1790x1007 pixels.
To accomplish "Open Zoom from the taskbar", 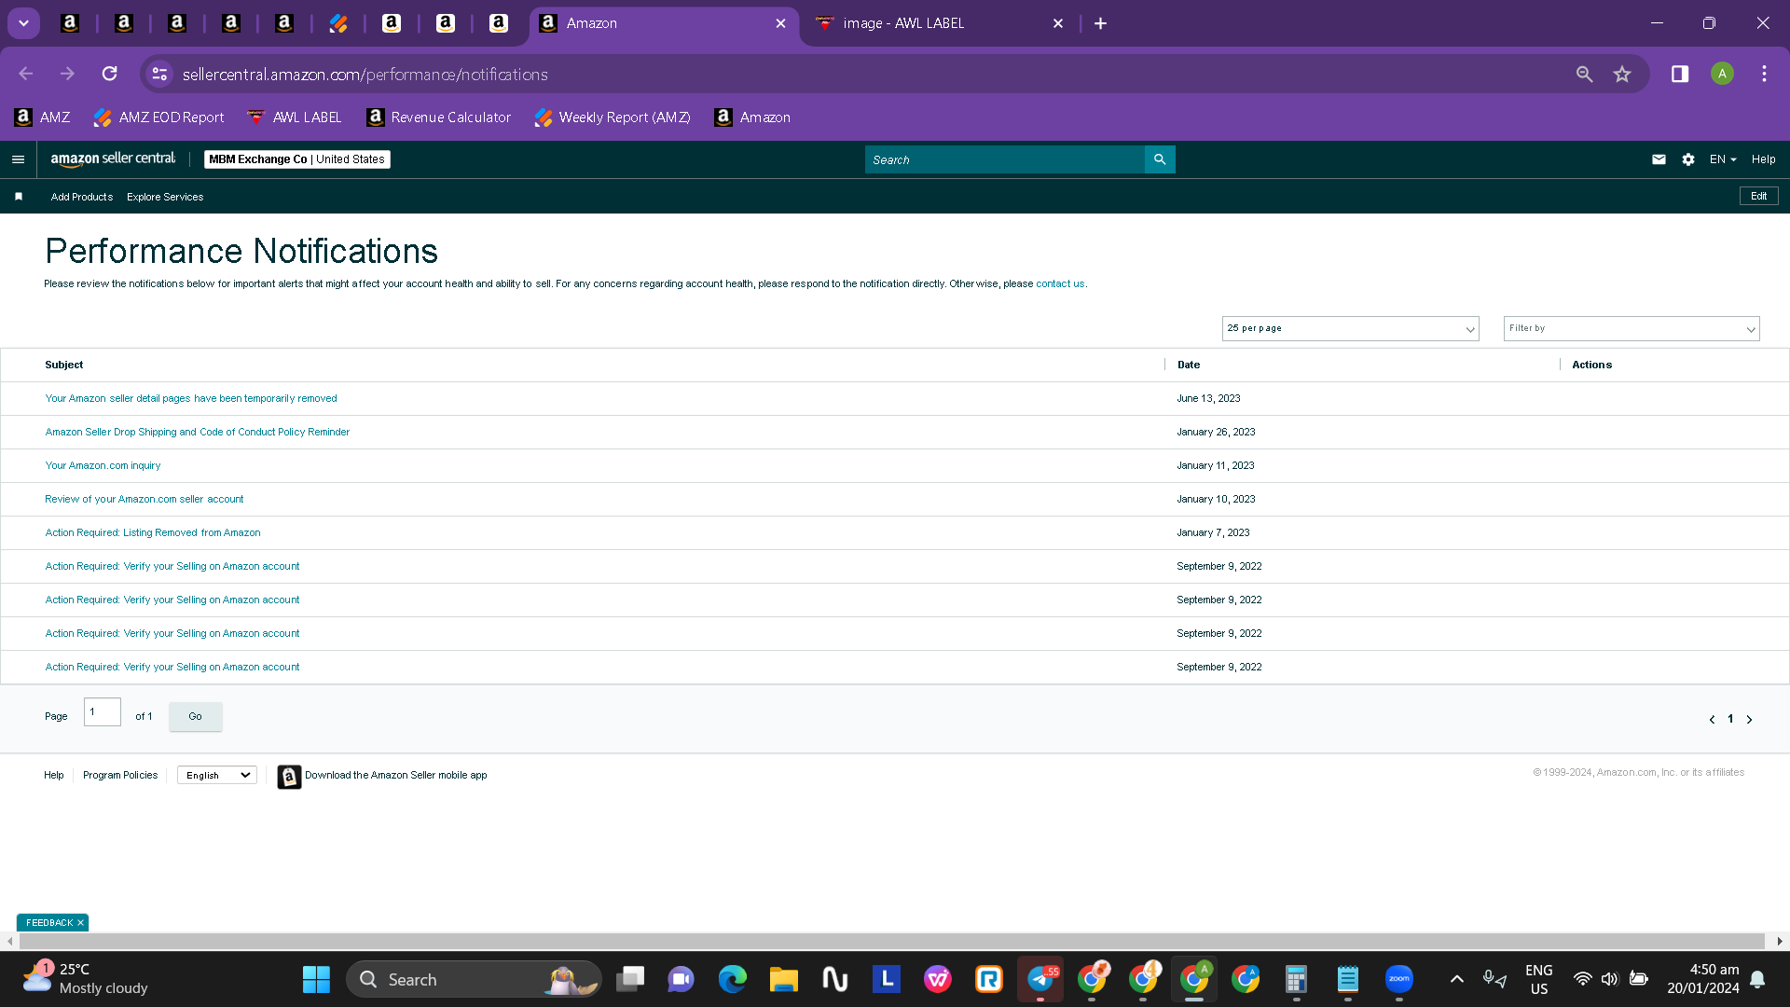I will coord(1398,979).
